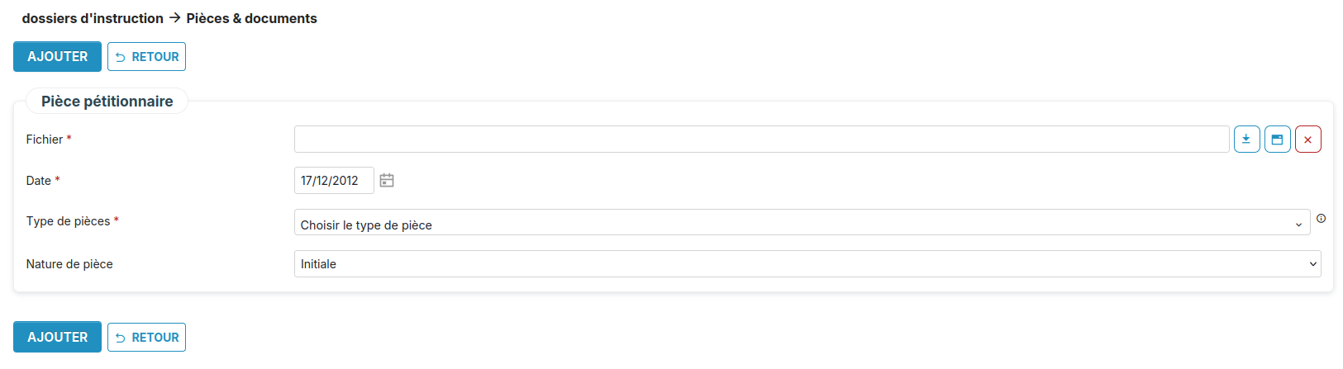Screen dimensions: 1343x369
Task: Click the 'Nature de pièce' label
Action: tap(69, 264)
